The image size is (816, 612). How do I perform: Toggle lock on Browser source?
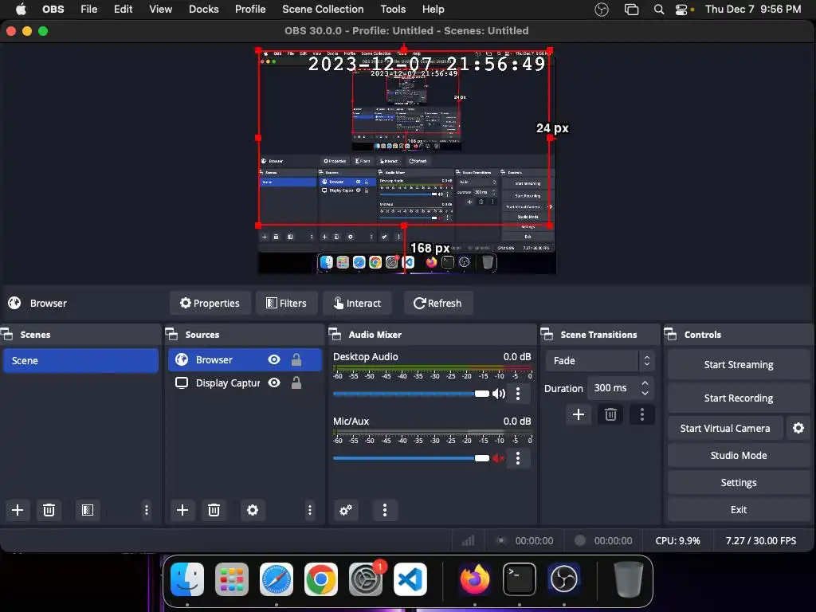296,359
